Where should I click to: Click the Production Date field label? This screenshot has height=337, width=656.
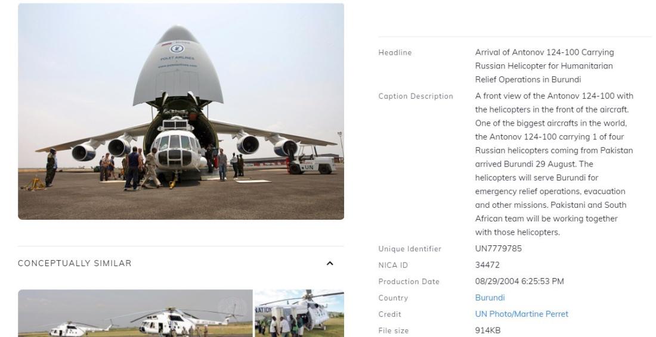[409, 282]
